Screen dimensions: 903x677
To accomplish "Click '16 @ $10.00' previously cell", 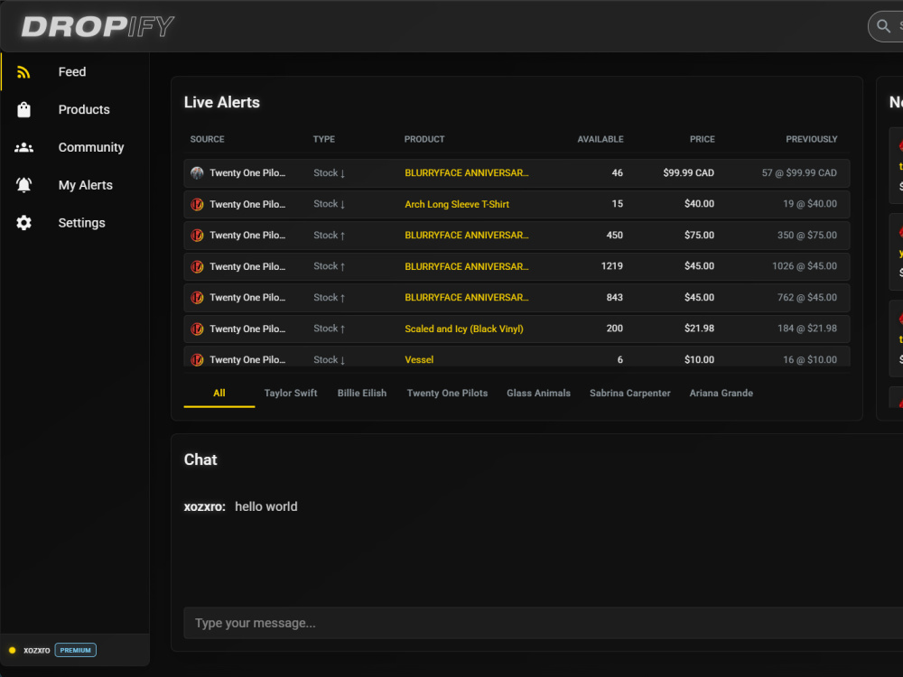I will [810, 360].
